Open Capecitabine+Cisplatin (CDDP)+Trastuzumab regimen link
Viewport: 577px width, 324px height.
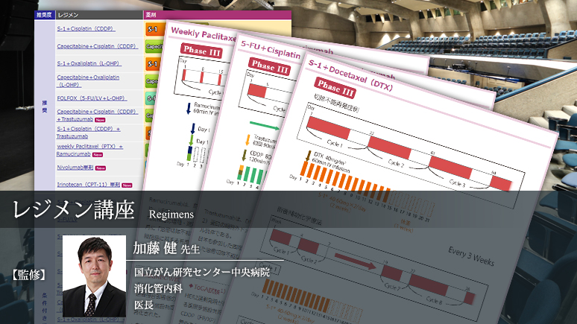(x=98, y=115)
